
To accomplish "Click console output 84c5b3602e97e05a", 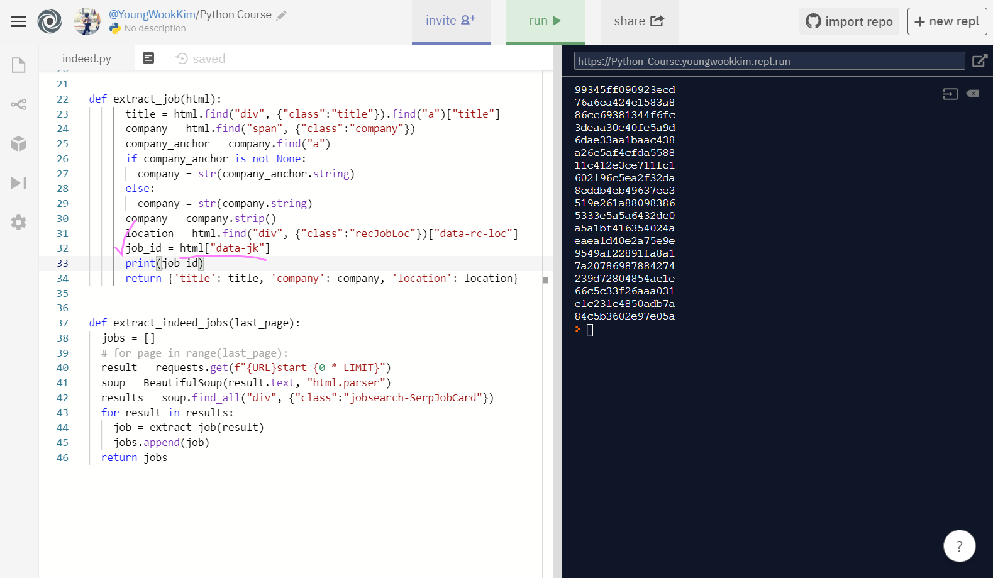I will pos(624,316).
